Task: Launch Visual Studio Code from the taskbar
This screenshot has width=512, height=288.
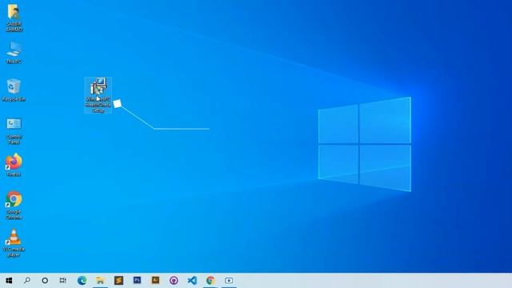Action: (192, 281)
